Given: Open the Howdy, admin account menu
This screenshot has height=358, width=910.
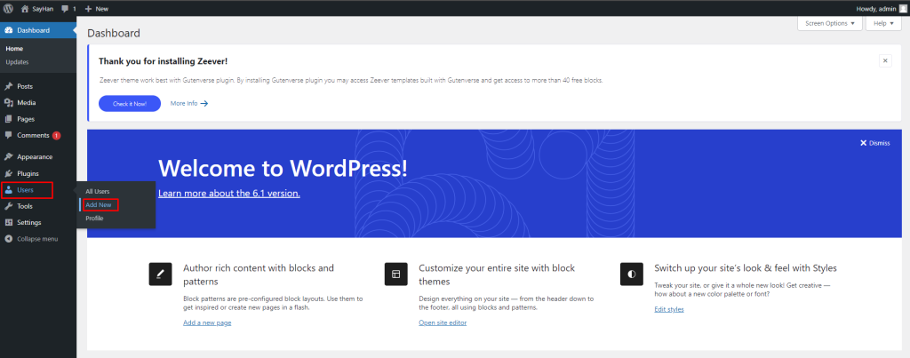Looking at the screenshot, I should pos(881,9).
